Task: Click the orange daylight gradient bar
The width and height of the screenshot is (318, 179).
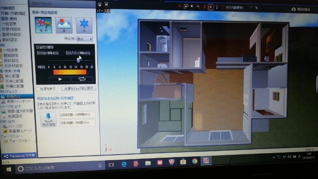Action: point(70,72)
